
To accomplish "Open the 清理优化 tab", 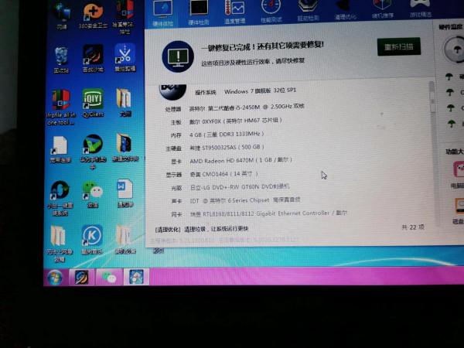I will coord(346,10).
